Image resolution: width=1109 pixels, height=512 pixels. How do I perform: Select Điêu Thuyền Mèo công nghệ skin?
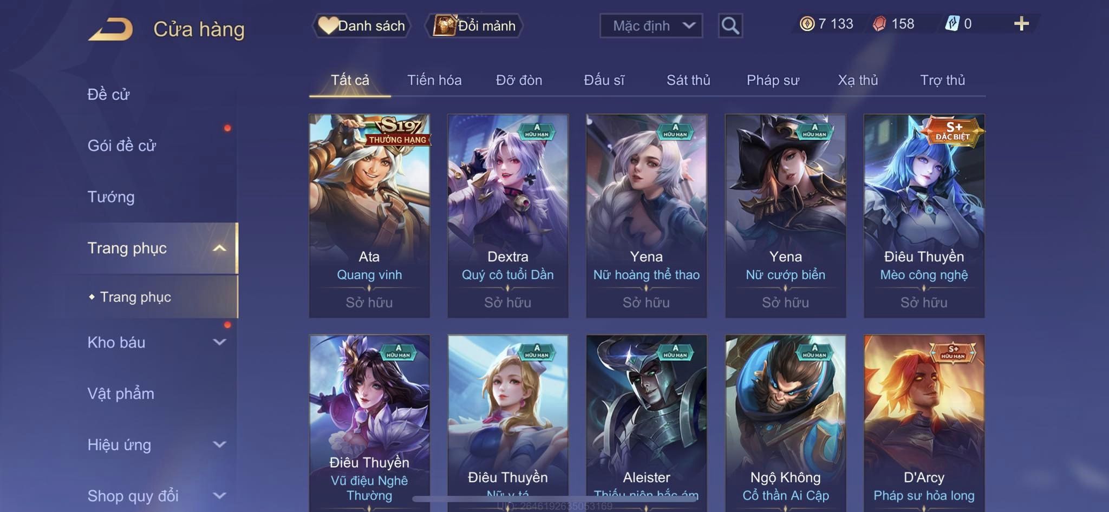(924, 215)
